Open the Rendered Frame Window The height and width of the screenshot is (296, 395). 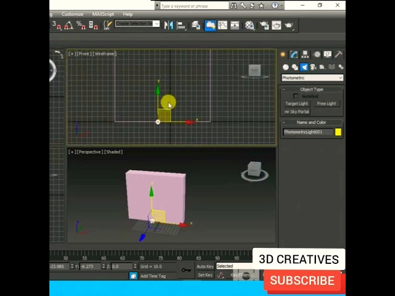[x=276, y=25]
